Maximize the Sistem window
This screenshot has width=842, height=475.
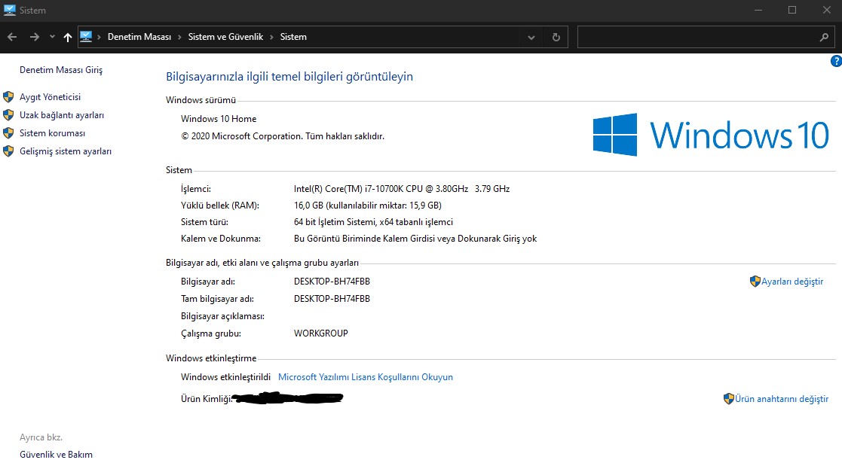pos(792,11)
